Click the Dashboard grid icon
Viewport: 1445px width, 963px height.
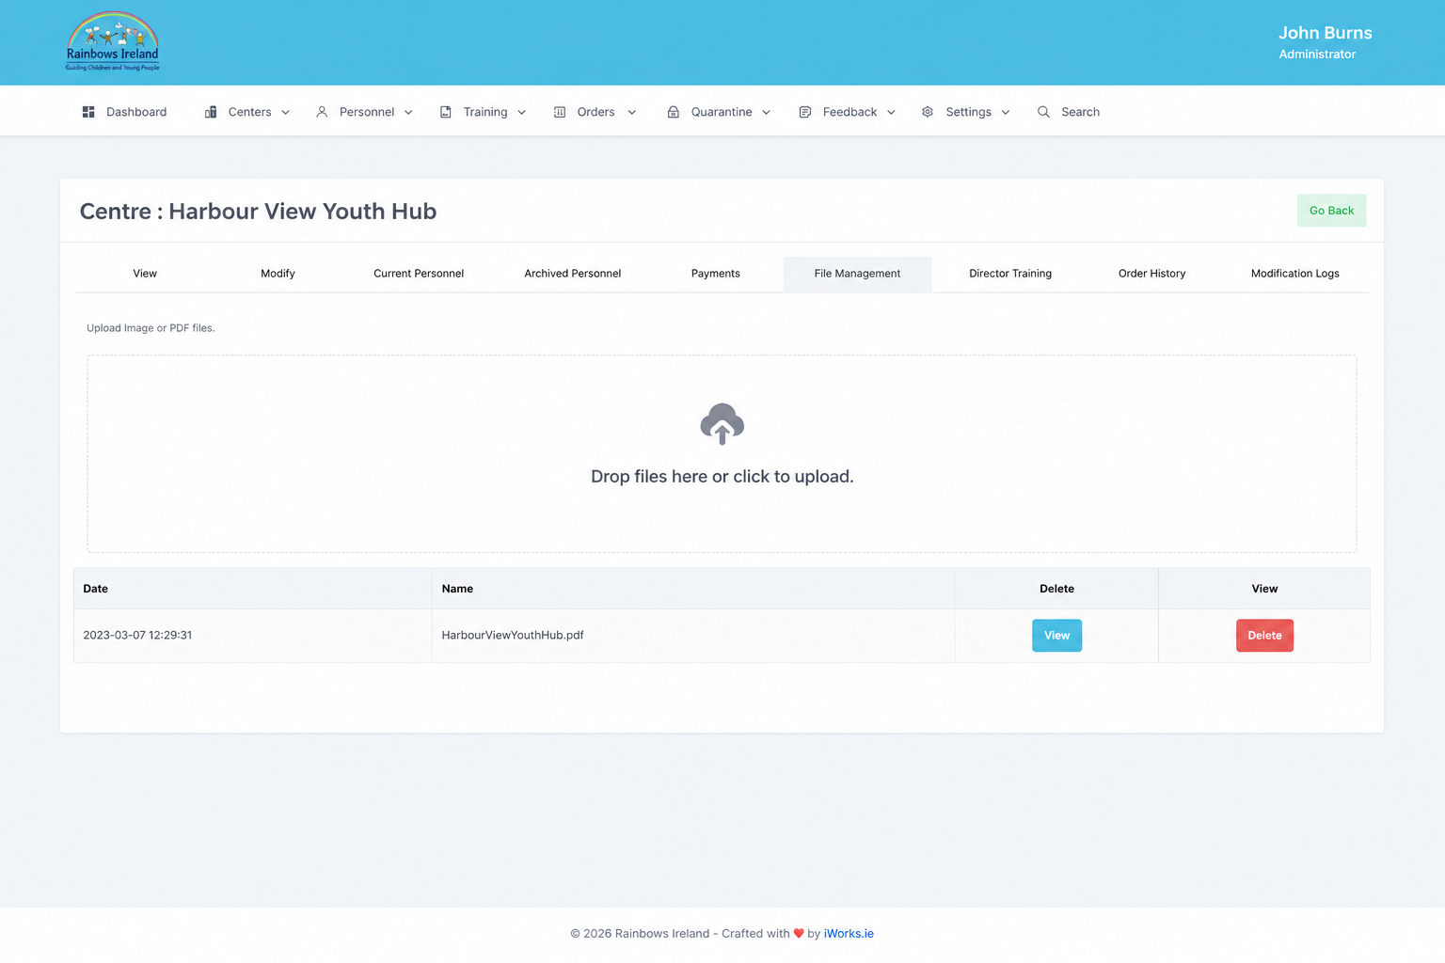[x=88, y=112]
